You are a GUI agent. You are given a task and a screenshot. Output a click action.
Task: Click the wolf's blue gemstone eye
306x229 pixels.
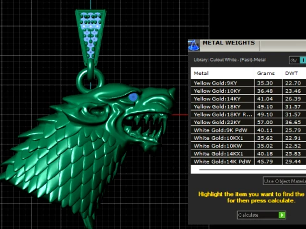tap(133, 97)
